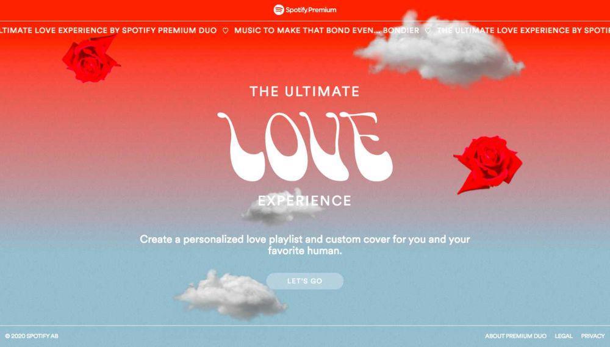Click the large cloud near the top
Viewport: 610px width, 347px height.
(x=440, y=51)
